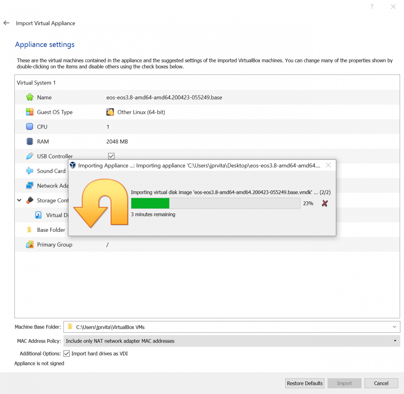Open the MAC Address Policy dropdown
Viewport: 404px width, 394px height.
click(x=396, y=341)
